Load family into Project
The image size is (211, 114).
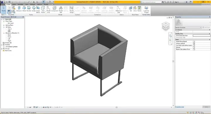[x=146, y=10]
